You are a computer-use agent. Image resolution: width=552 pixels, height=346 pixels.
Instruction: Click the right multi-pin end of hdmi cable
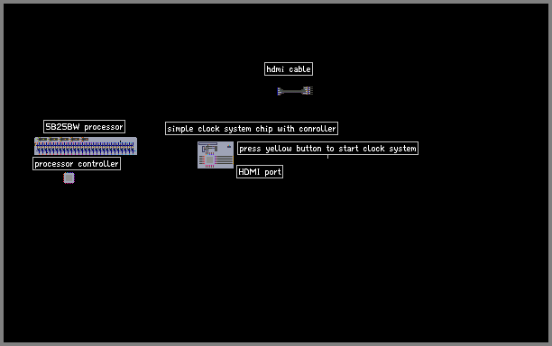(308, 91)
